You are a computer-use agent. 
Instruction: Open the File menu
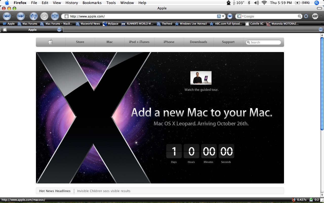pos(34,3)
